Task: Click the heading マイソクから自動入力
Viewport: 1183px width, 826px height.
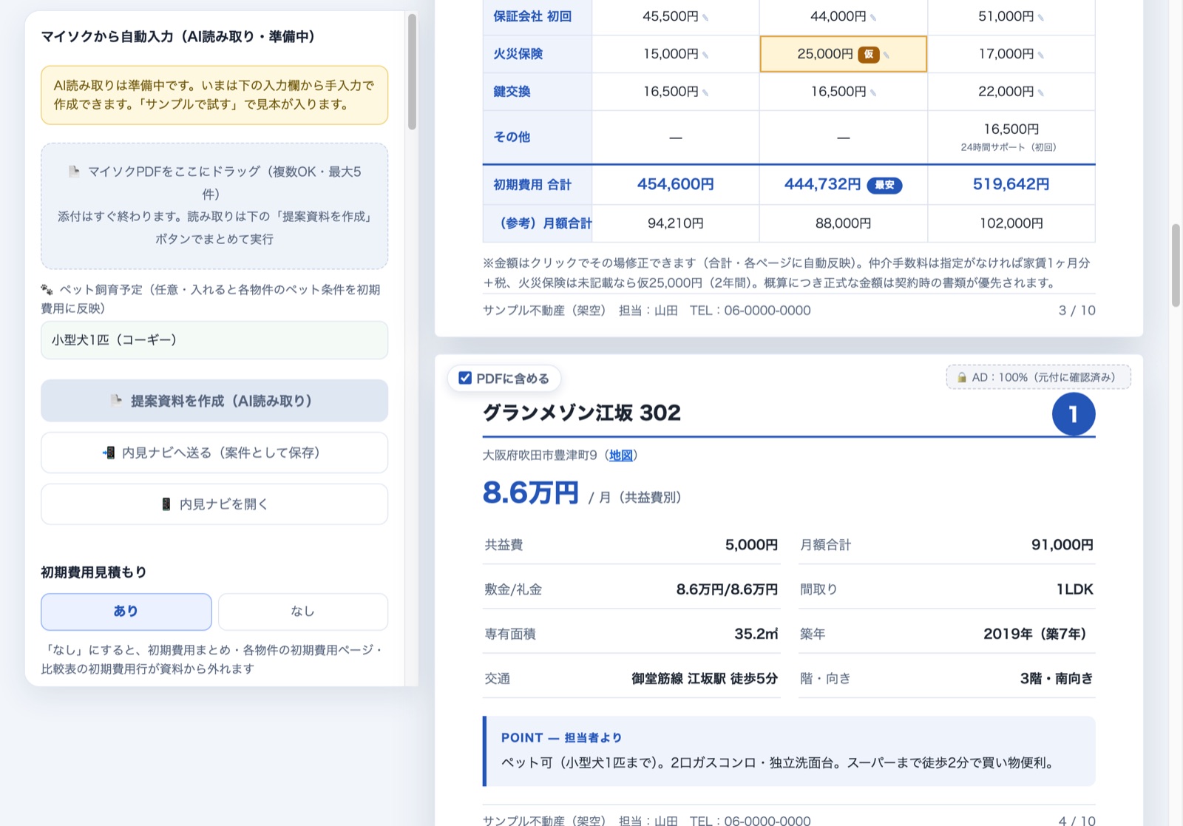Action: pos(178,36)
